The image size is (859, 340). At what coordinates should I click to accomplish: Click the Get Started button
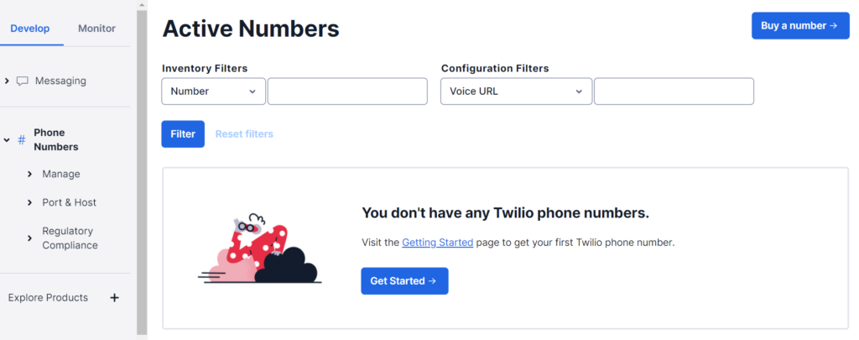[x=404, y=281]
